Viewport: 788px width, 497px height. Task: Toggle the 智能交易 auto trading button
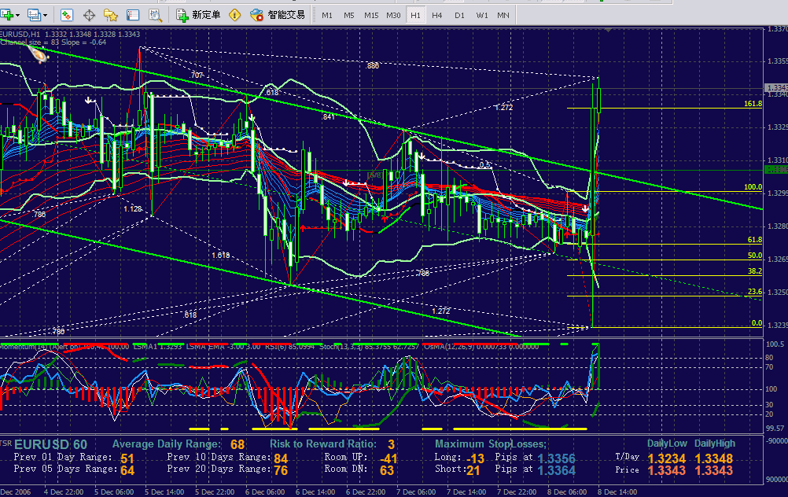coord(278,15)
